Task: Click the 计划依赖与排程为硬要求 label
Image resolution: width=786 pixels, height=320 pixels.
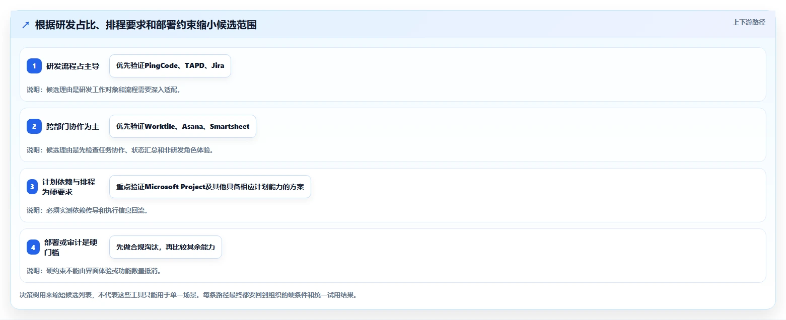Action: coord(68,187)
